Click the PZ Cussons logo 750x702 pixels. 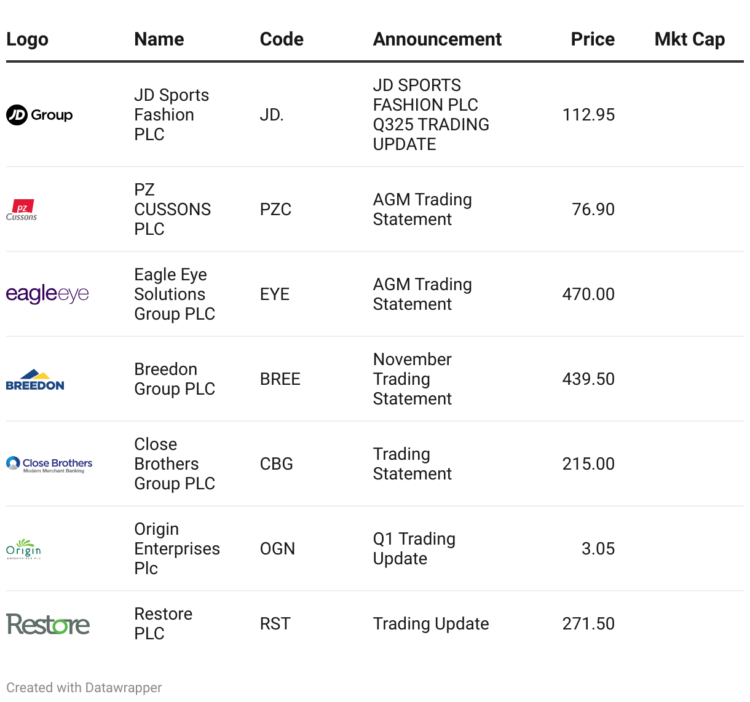click(x=22, y=210)
